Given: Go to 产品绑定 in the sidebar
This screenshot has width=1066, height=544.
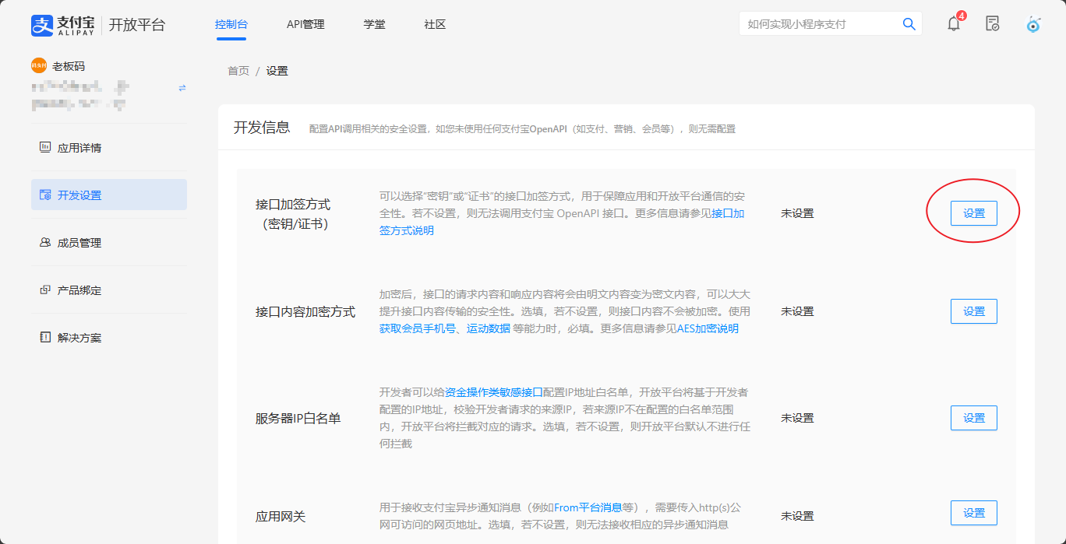Looking at the screenshot, I should pyautogui.click(x=79, y=290).
